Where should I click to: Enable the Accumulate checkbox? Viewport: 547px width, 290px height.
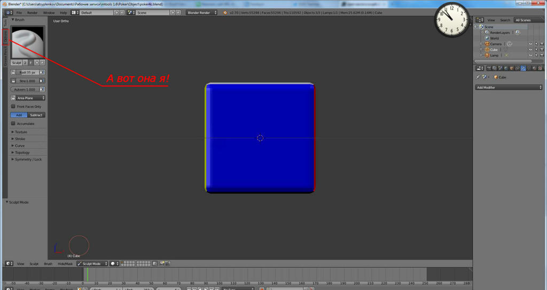(13, 124)
